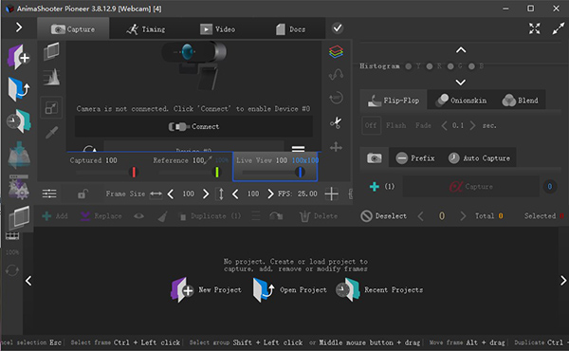Viewport: 569px width, 351px height.
Task: Select the Onionskin tab
Action: click(x=461, y=101)
